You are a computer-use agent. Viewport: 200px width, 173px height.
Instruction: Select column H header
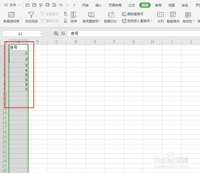[153, 42]
